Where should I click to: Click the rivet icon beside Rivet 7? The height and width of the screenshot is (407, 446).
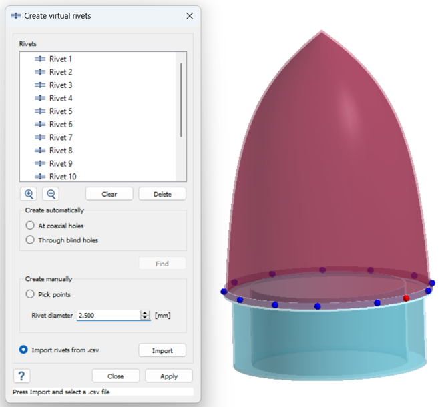pyautogui.click(x=41, y=137)
